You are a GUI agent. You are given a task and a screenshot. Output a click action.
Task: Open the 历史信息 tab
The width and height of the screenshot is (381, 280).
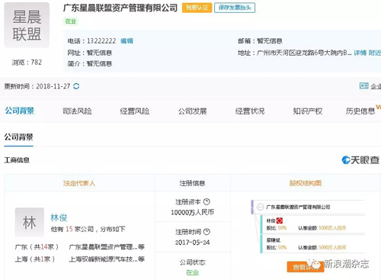(x=360, y=111)
